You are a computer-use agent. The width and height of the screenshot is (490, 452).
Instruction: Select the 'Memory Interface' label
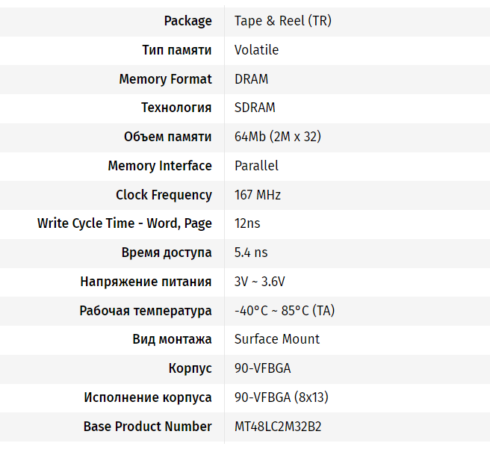point(160,166)
